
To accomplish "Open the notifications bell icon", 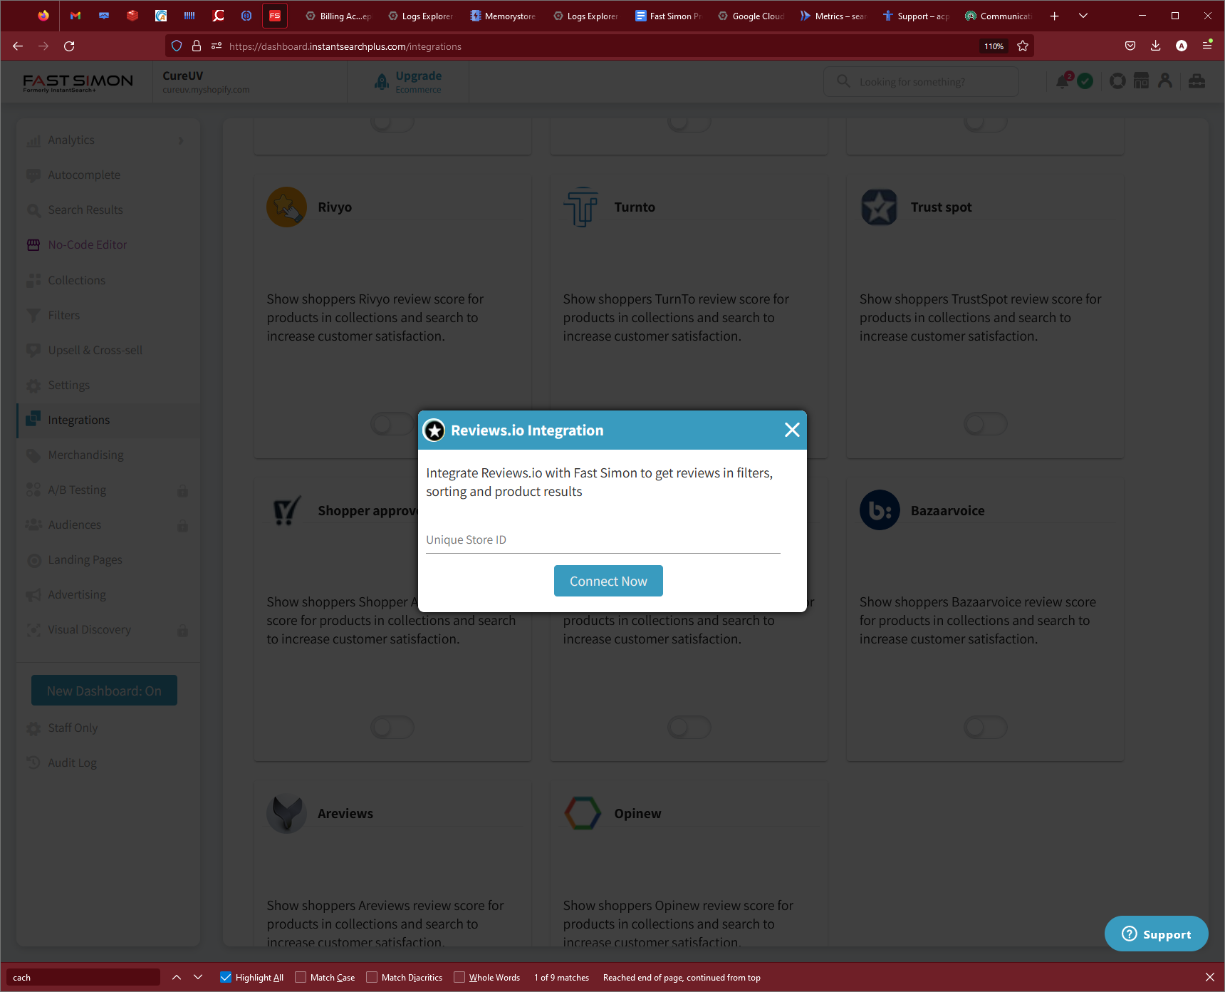I will tap(1062, 81).
